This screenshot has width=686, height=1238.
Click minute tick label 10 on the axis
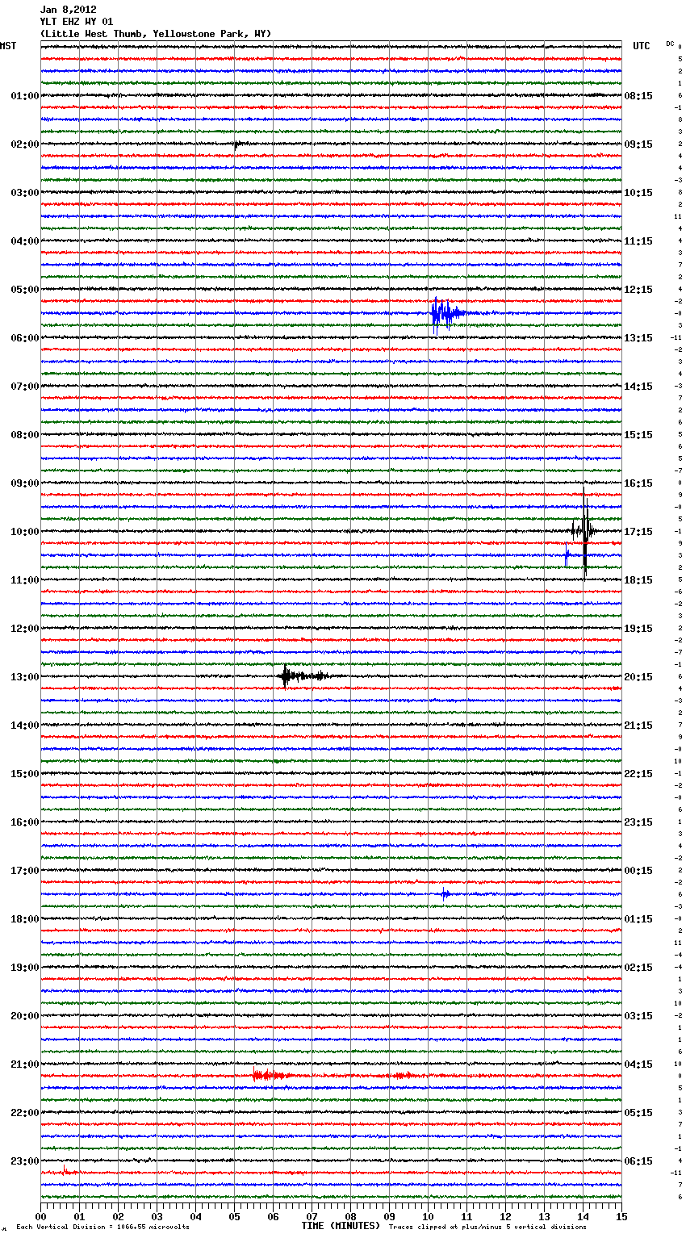coord(428,1216)
